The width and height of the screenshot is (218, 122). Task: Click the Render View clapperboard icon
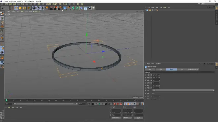tap(51, 8)
